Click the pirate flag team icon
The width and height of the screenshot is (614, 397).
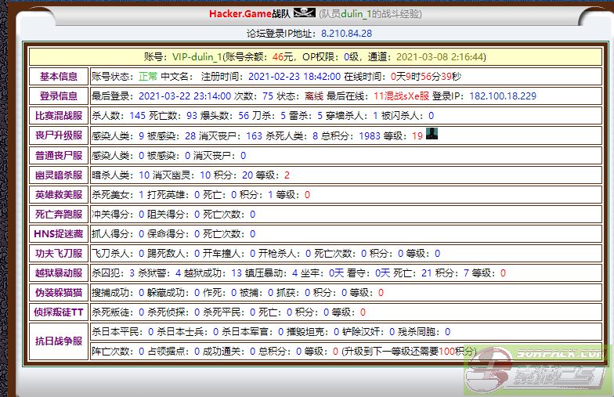[x=304, y=13]
